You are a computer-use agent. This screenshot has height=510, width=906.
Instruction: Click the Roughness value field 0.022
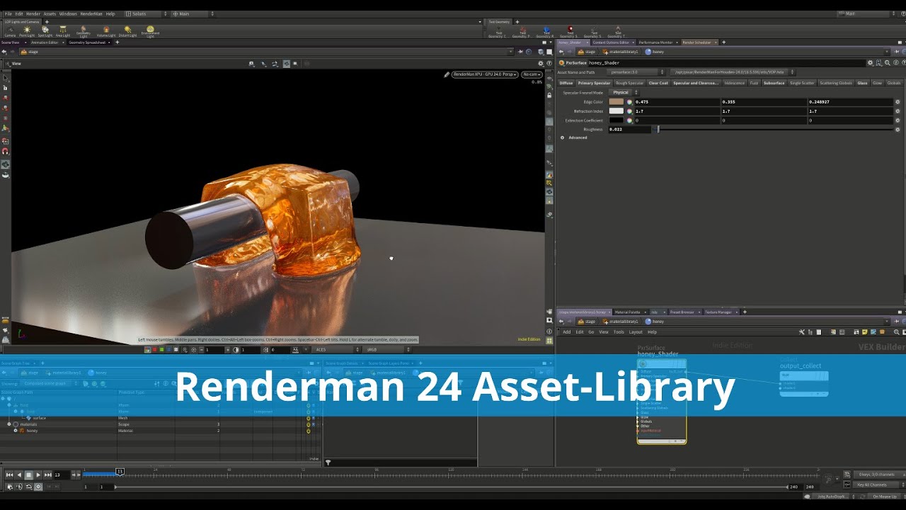[629, 130]
